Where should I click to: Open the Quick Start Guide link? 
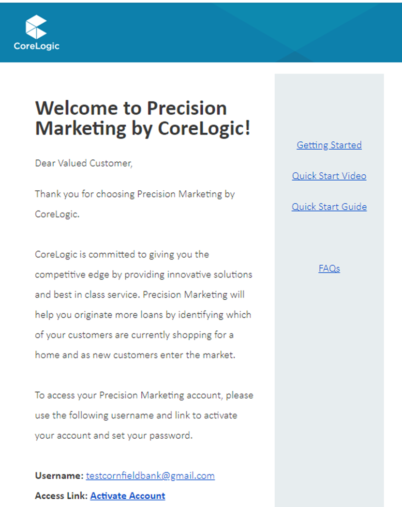coord(329,207)
